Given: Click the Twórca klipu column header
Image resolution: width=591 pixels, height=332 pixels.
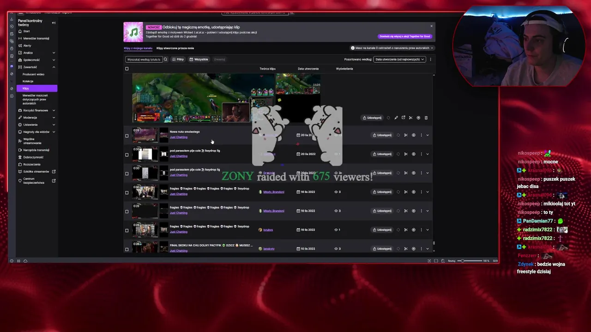Looking at the screenshot, I should tap(267, 69).
